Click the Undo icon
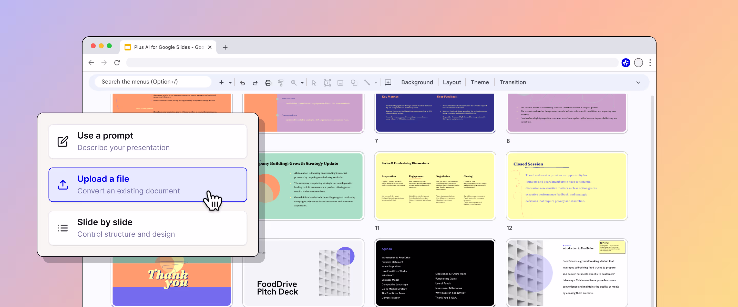738x307 pixels. coord(242,83)
